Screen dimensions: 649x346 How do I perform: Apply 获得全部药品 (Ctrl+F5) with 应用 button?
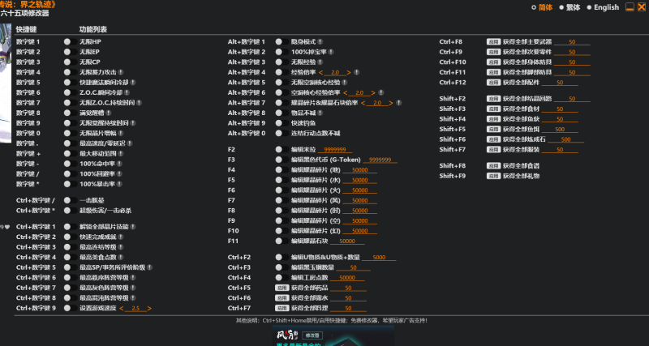click(282, 288)
